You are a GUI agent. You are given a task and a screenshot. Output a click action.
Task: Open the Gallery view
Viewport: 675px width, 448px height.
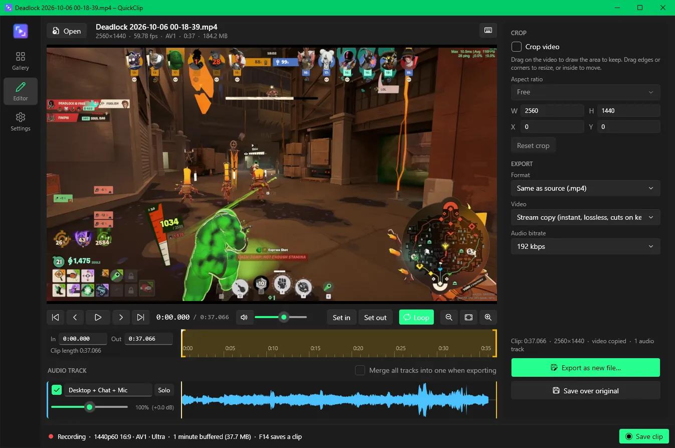click(x=21, y=61)
